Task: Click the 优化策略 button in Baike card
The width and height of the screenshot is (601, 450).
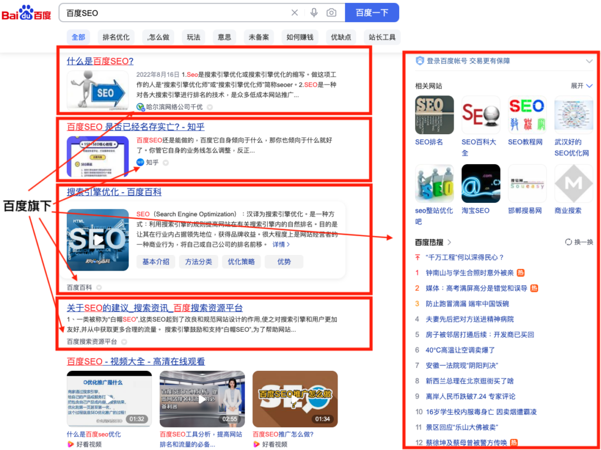Action: point(241,262)
